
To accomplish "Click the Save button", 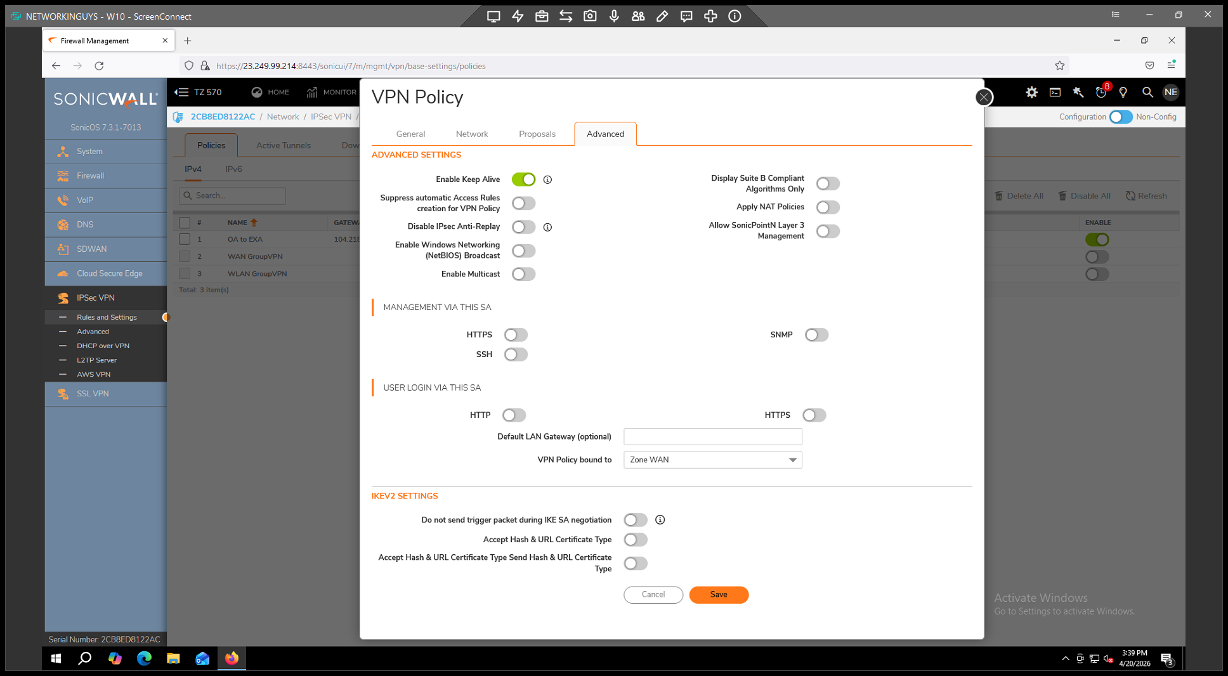I will click(718, 595).
